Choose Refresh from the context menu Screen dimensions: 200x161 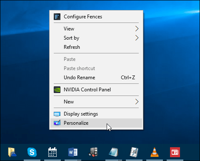96,47
